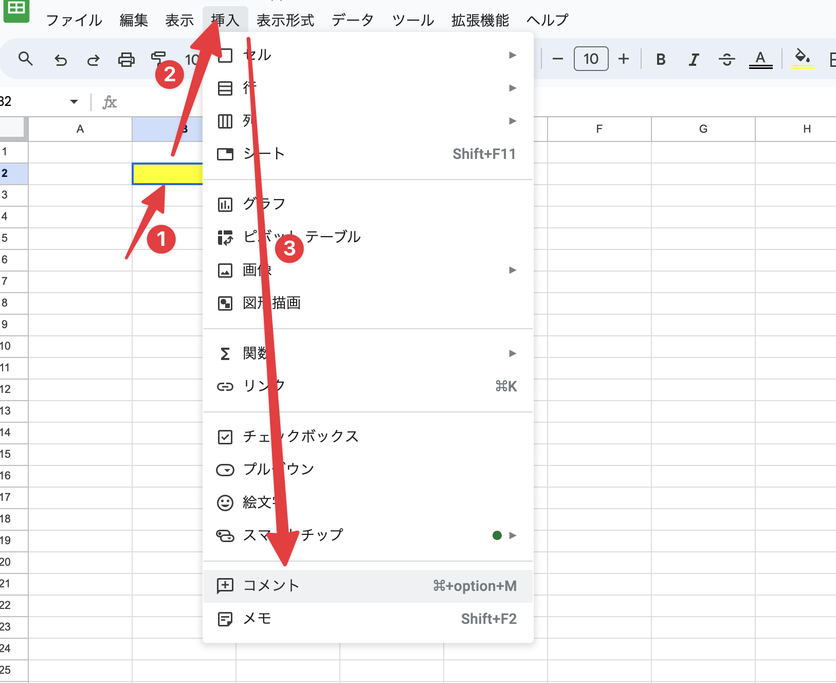Choose メモ in the insert menu

click(x=257, y=619)
